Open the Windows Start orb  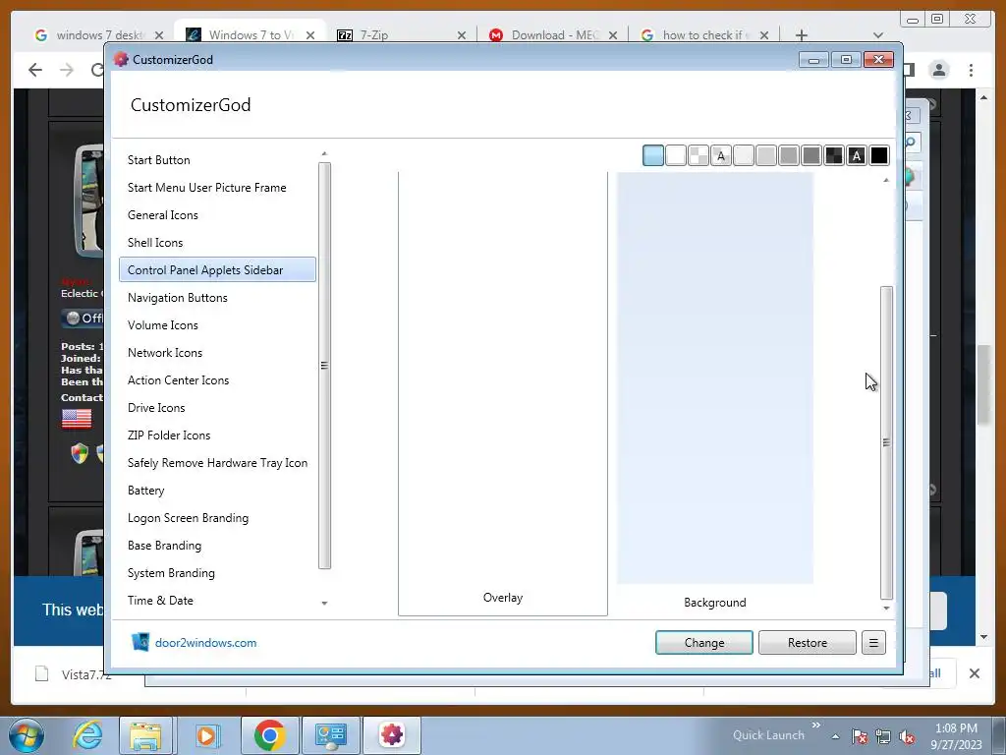tap(27, 735)
